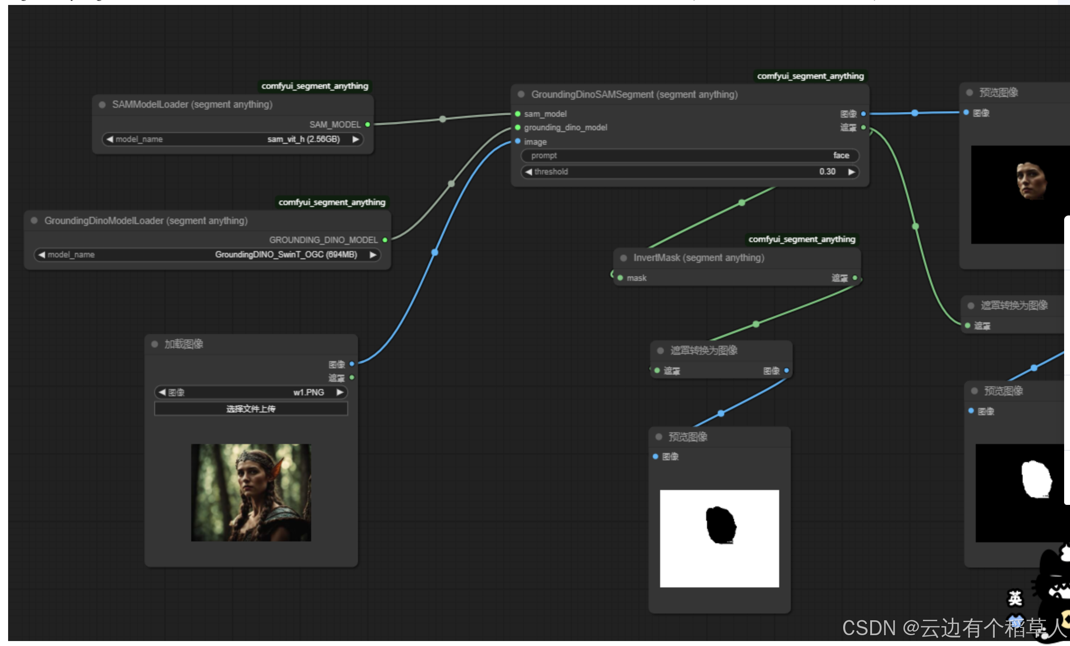Select previous GroundingDINO model with left arrow
This screenshot has width=1070, height=646.
[x=41, y=255]
